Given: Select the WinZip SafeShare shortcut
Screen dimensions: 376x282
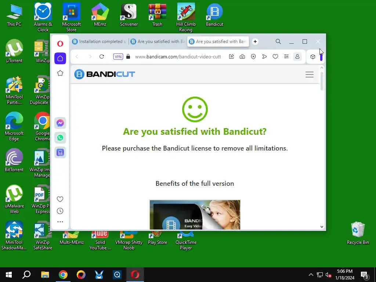Looking at the screenshot, I should 43,235.
